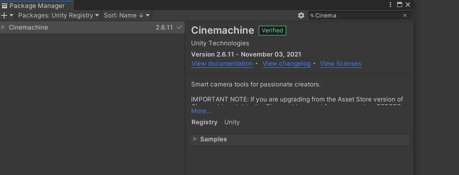
Task: Click the Smart camera tools description text
Action: pyautogui.click(x=256, y=85)
